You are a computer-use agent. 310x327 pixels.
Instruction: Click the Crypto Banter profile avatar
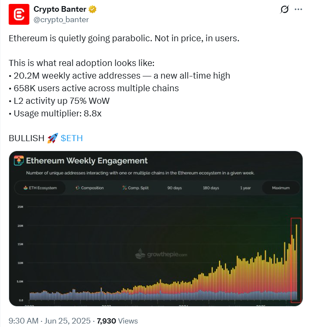pyautogui.click(x=19, y=14)
